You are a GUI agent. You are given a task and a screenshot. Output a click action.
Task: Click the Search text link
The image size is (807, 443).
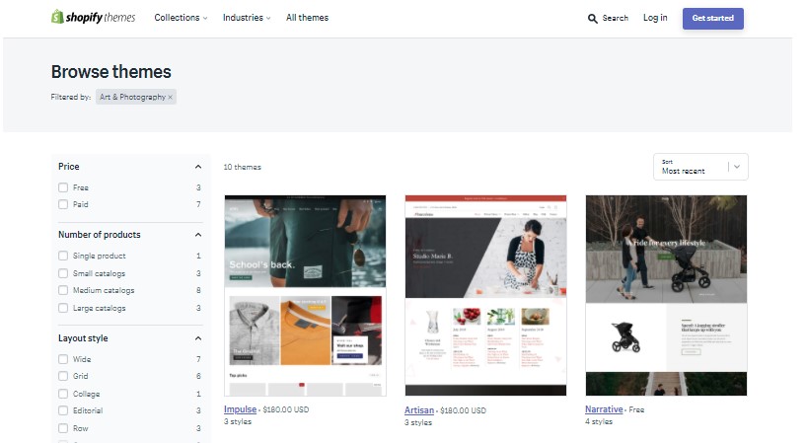[615, 18]
